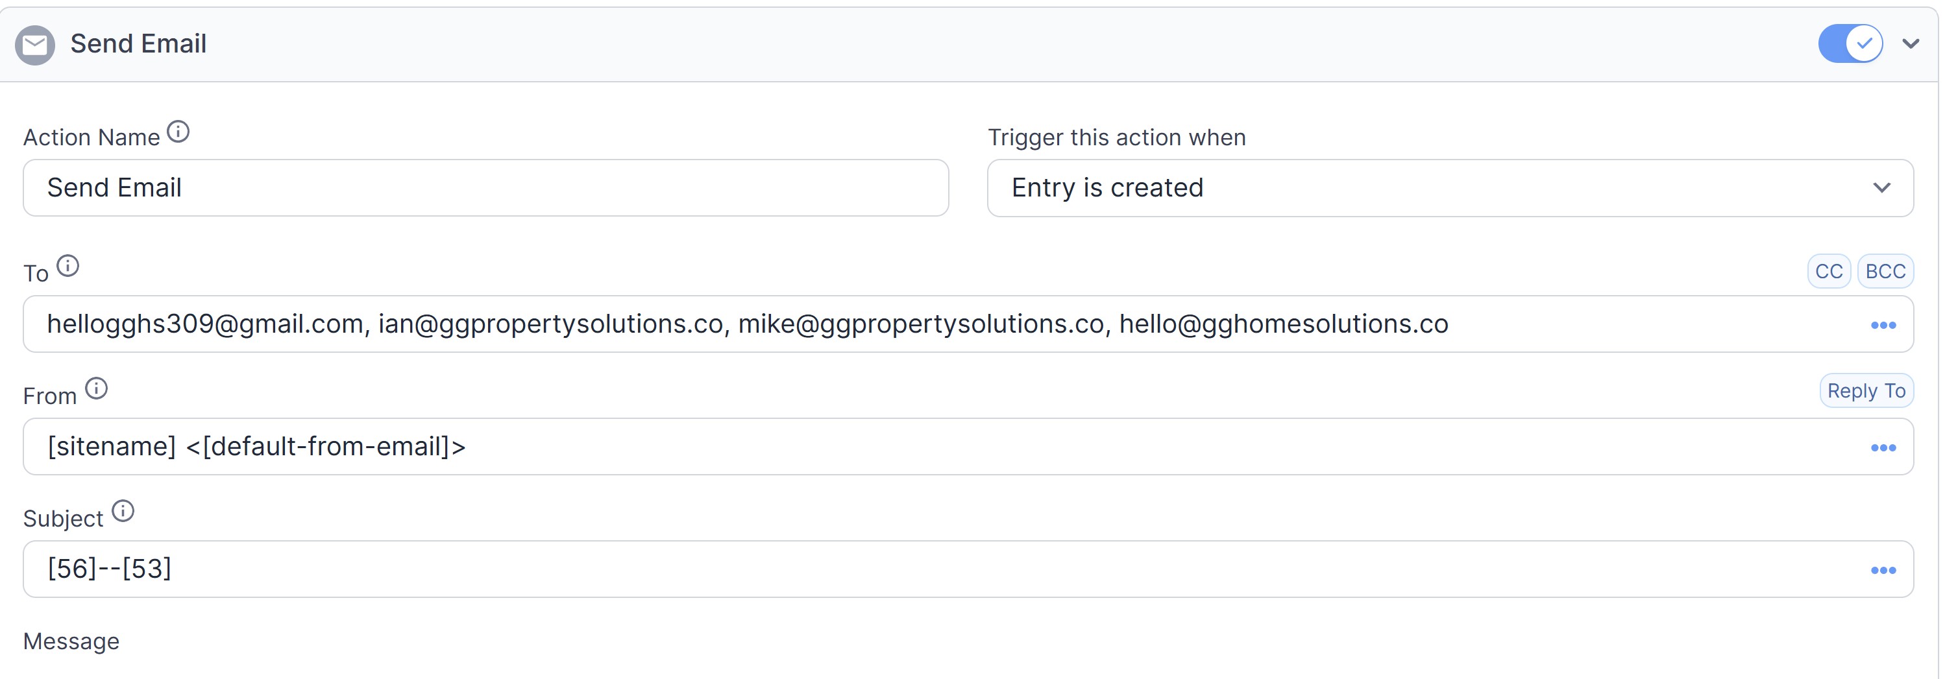This screenshot has height=679, width=1945.
Task: Collapse the Send Email action panel chevron
Action: pos(1910,43)
